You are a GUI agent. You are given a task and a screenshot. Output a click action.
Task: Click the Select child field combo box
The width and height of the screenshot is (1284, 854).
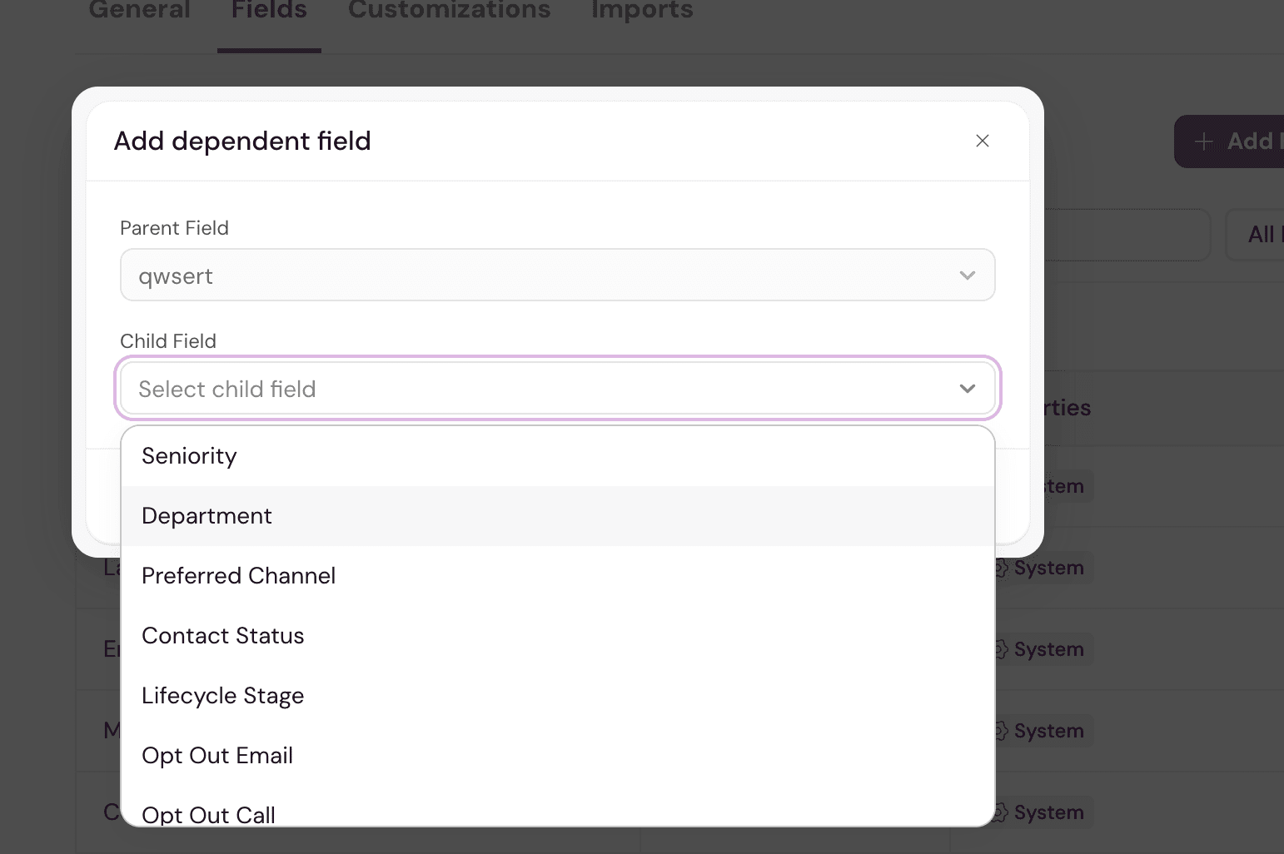pos(558,388)
